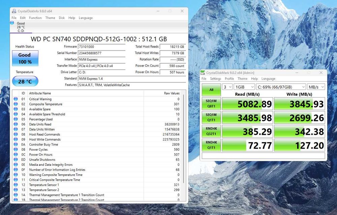Click the Good 100 % health status button

[x=25, y=58]
